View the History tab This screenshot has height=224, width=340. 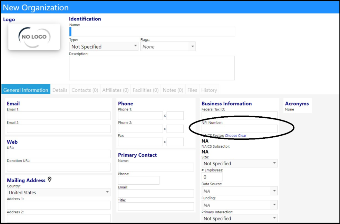[209, 90]
